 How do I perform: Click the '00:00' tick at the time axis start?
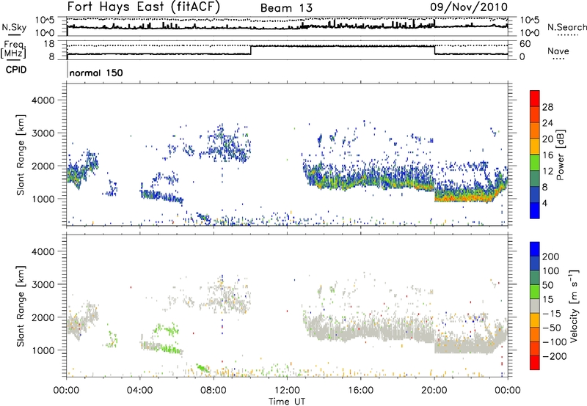click(66, 391)
